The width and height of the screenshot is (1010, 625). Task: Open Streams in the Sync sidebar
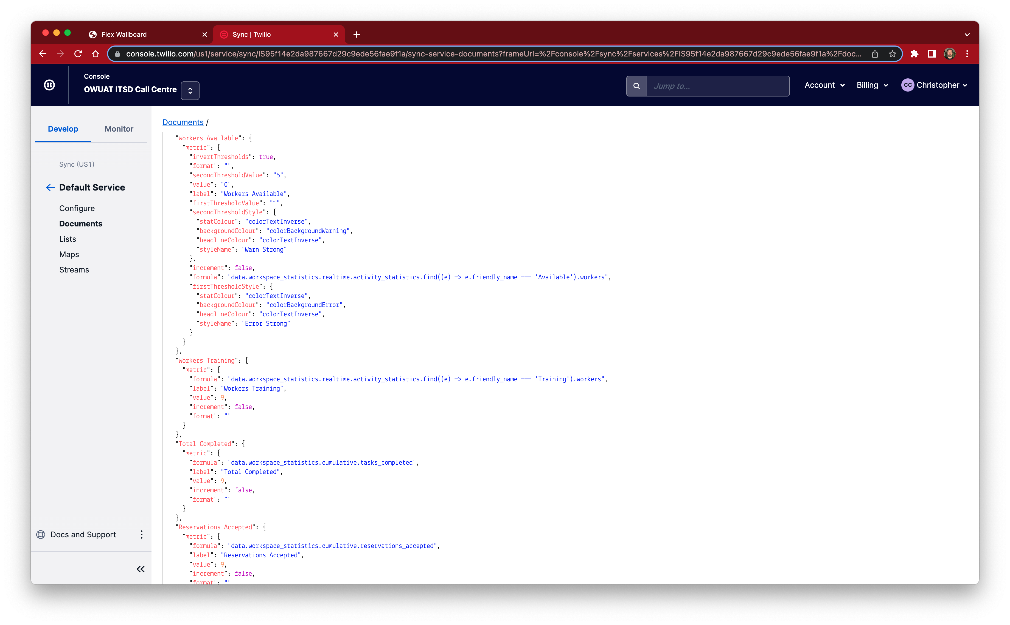coord(74,270)
